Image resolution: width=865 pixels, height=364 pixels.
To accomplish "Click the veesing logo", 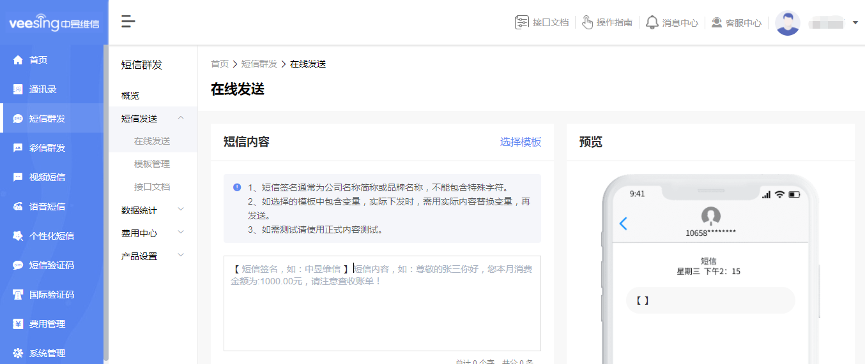I will coord(54,23).
